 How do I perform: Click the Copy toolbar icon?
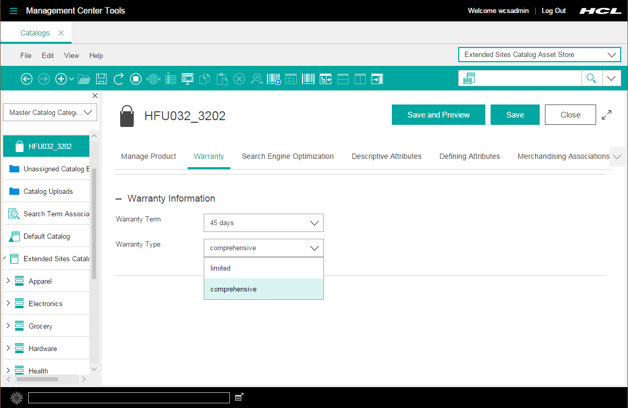click(x=204, y=79)
